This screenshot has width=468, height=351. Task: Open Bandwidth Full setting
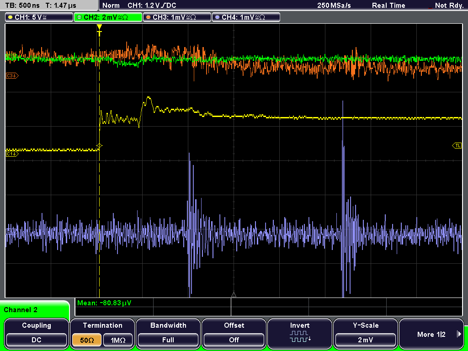coord(168,340)
